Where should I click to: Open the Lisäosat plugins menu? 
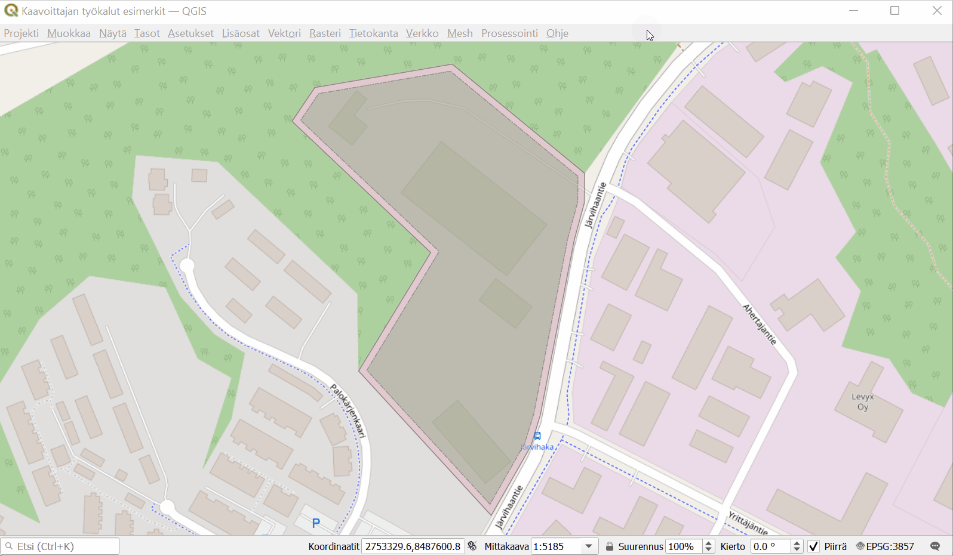(x=241, y=33)
